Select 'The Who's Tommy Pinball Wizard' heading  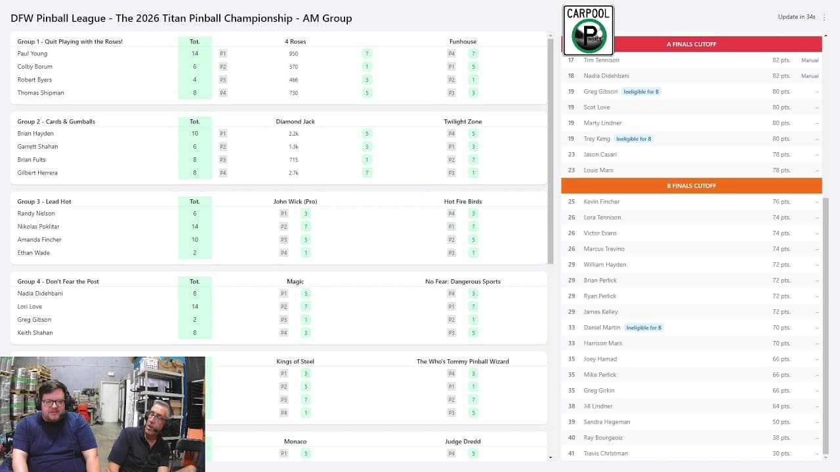463,362
